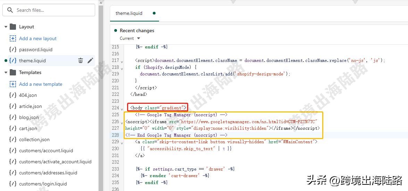Viewport: 408px width, 191px height.
Task: Fold code at line 224 arrow
Action: pyautogui.click(x=122, y=109)
